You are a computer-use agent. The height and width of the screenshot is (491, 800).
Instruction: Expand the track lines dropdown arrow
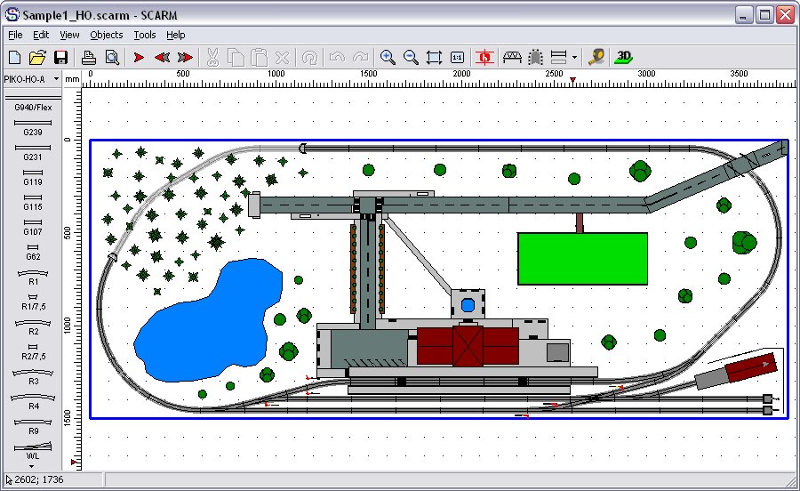pyautogui.click(x=574, y=58)
